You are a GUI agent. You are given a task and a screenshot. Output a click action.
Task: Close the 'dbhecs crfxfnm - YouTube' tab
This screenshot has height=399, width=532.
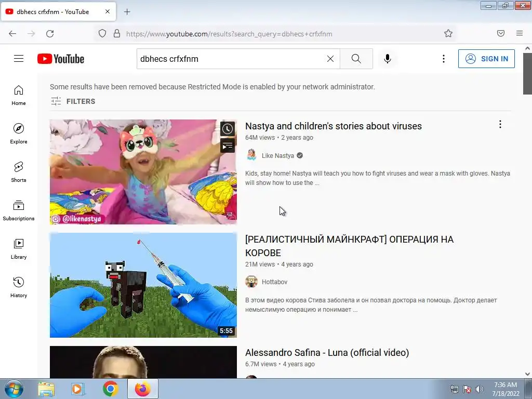(108, 11)
